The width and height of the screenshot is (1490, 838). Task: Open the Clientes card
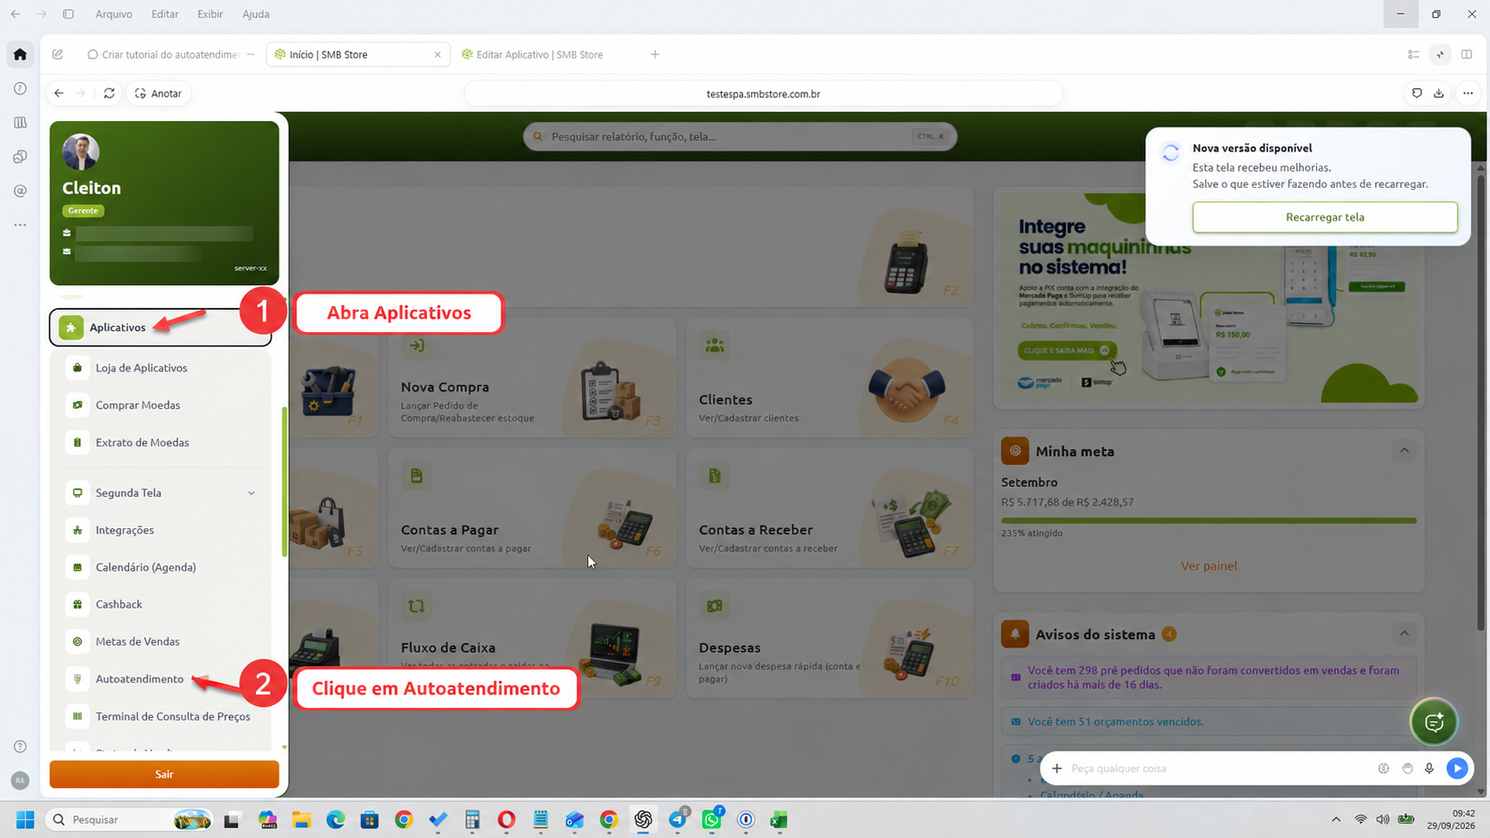click(830, 378)
